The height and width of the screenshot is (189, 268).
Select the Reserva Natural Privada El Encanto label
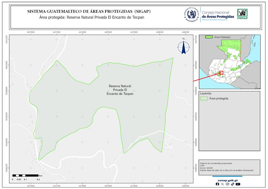point(120,90)
